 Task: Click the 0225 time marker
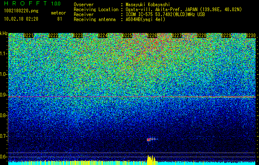[x=127, y=35]
